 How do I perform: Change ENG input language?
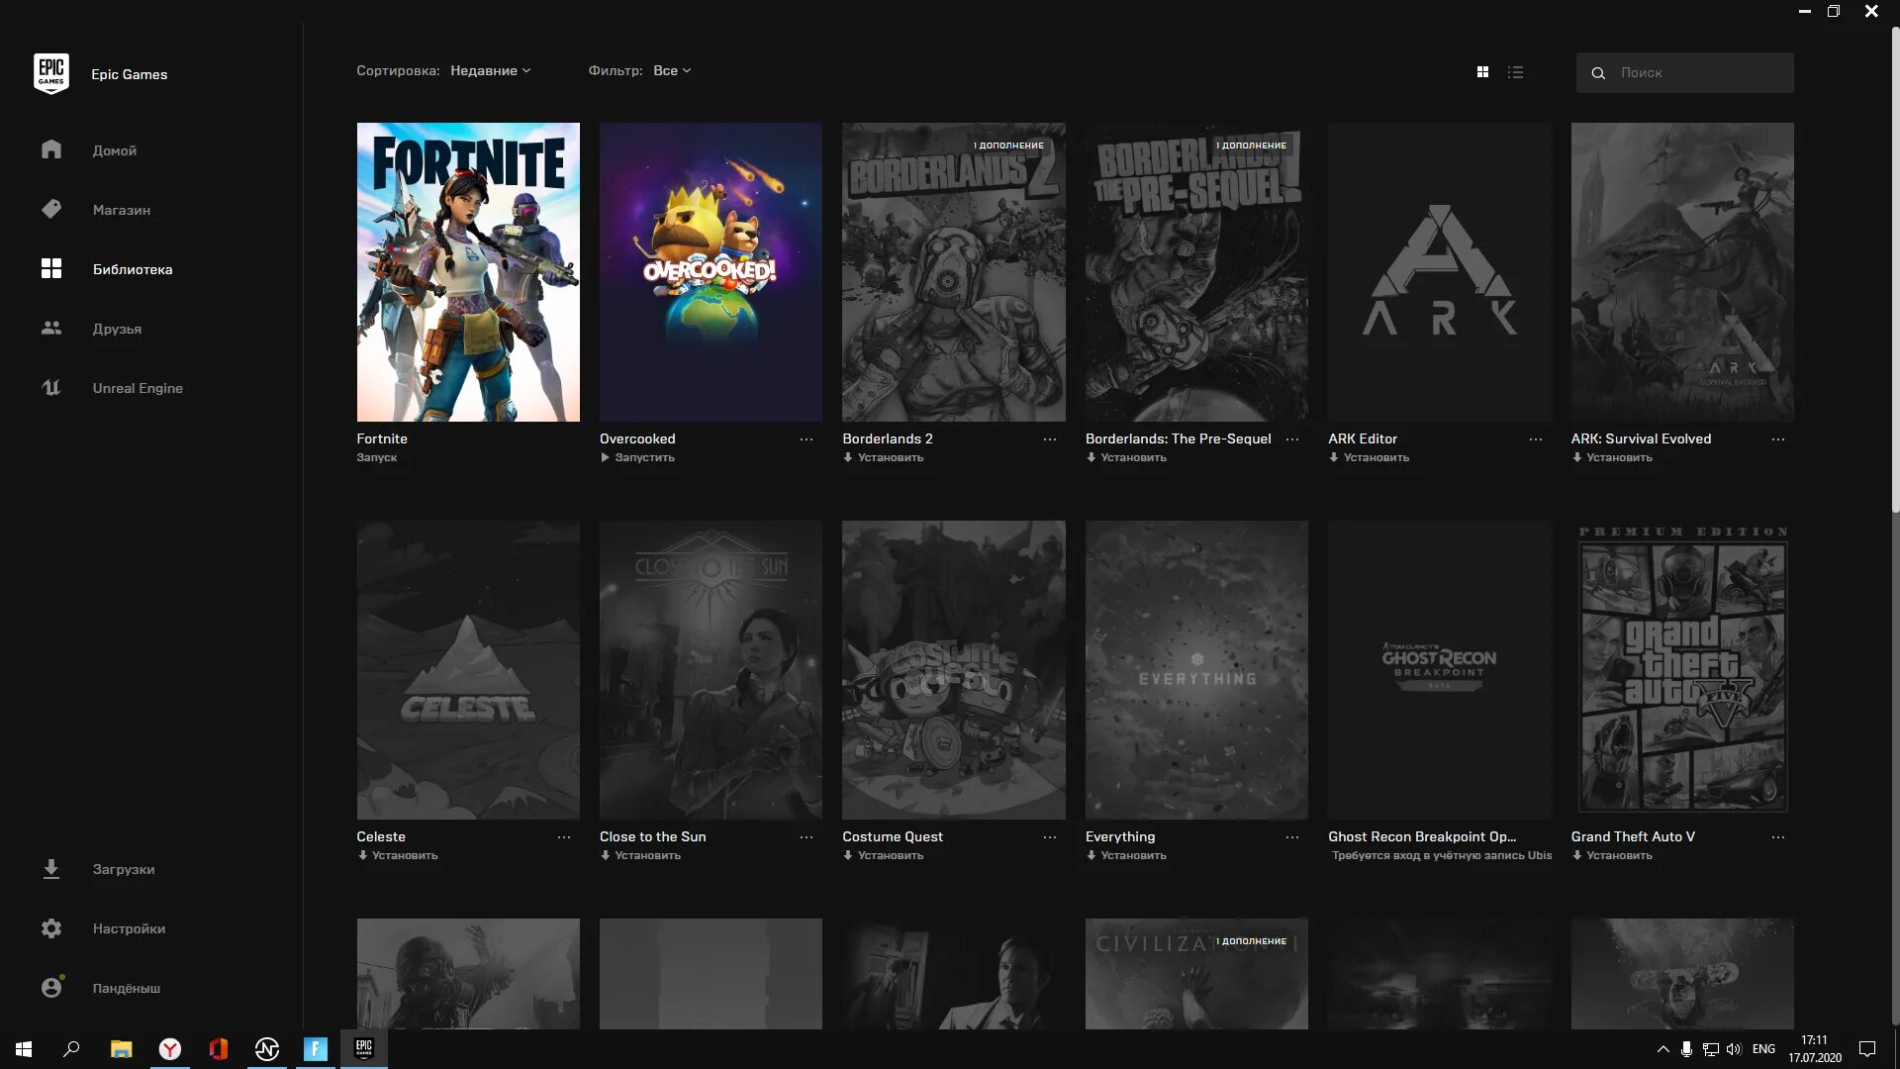1763,1049
